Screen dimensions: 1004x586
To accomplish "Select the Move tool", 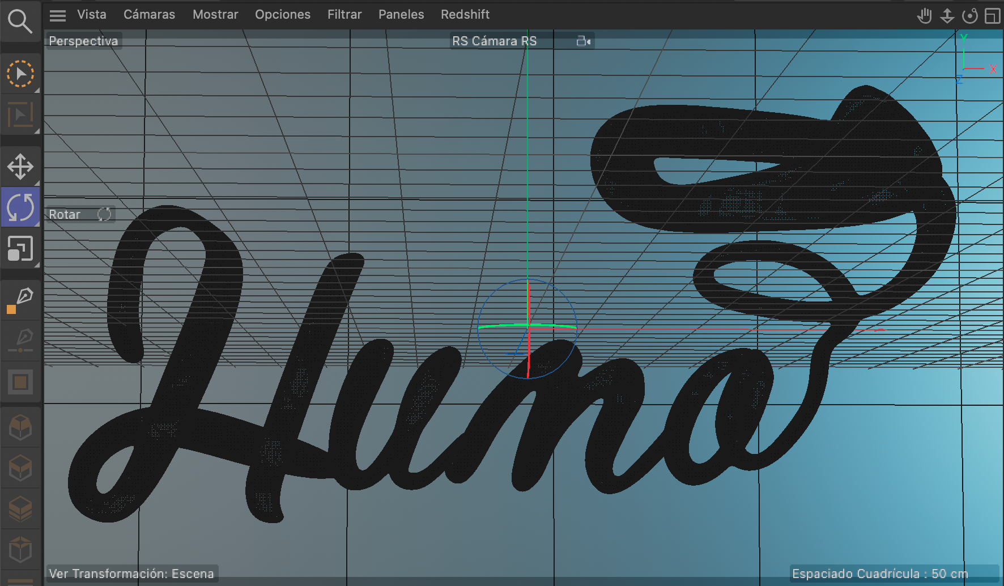I will (x=20, y=167).
